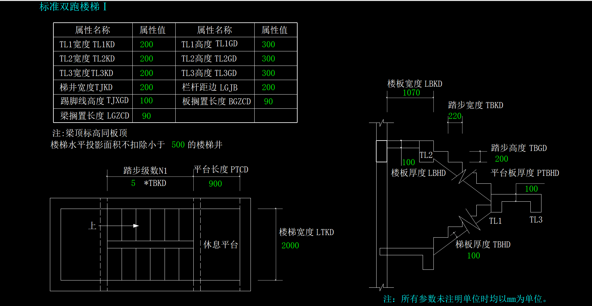Screen dimensions: 592x306
Task: Click label 栏杆距边 LGJB
Action: (x=210, y=87)
